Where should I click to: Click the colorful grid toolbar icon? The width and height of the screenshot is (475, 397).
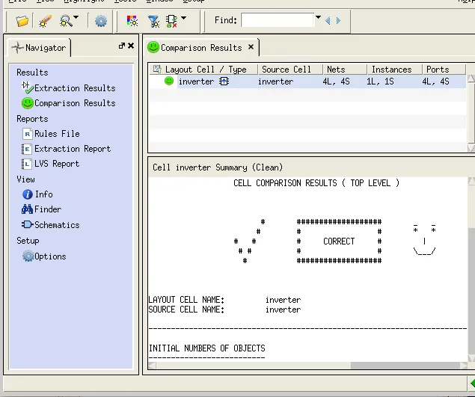[132, 21]
